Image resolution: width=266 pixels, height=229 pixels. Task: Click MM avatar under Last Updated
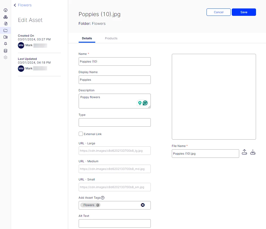pyautogui.click(x=21, y=69)
